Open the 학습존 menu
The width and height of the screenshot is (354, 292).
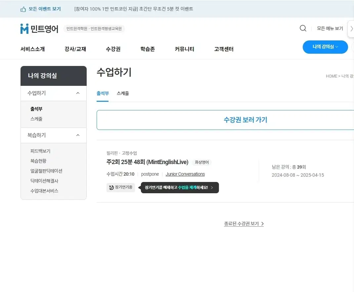tap(148, 49)
